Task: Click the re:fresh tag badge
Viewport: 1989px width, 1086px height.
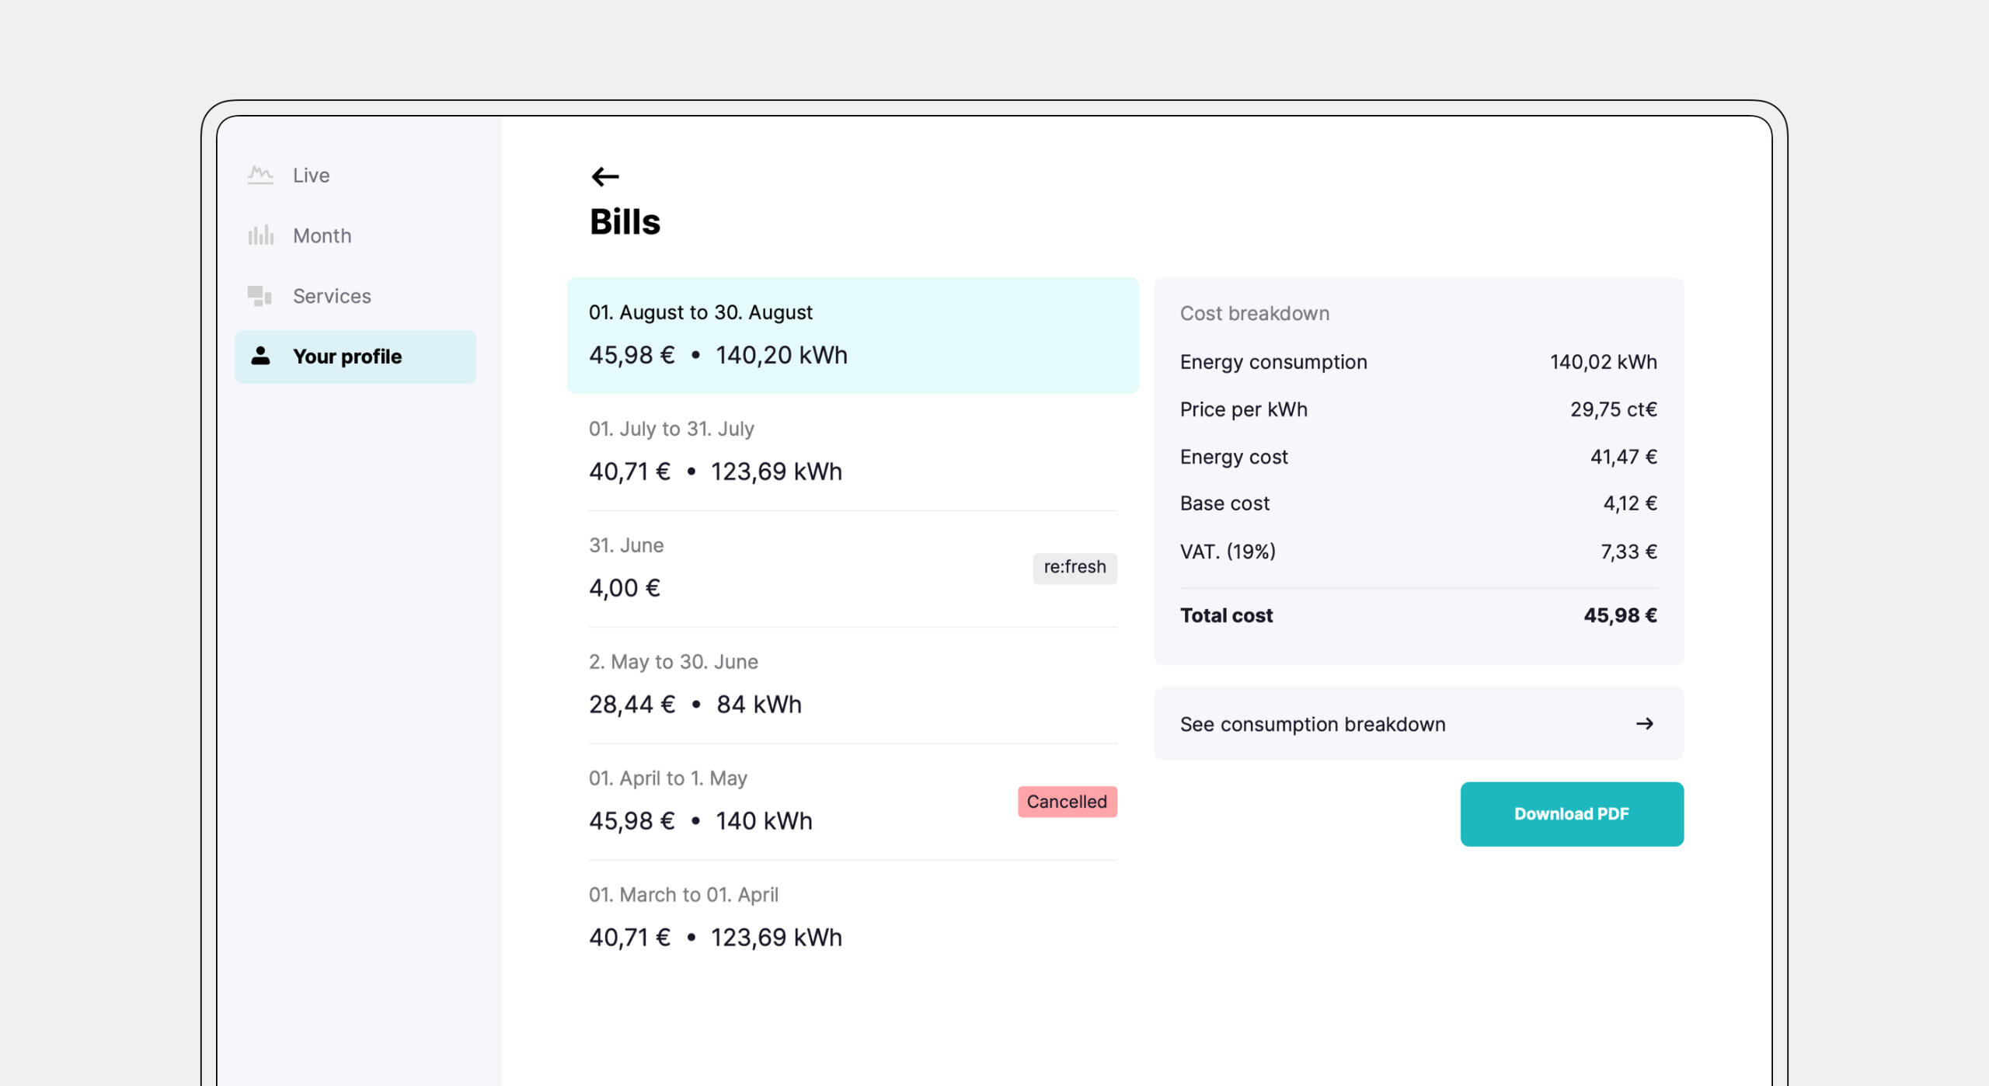Action: (x=1074, y=568)
